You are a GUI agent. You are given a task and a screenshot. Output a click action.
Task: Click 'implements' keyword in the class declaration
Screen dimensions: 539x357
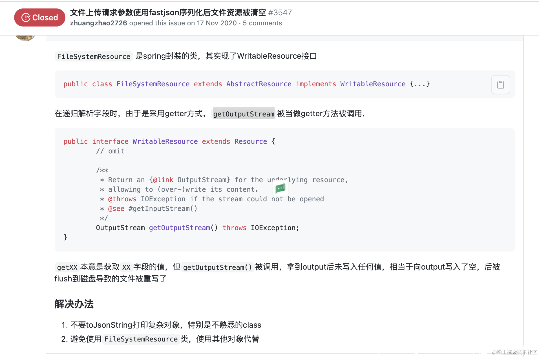(316, 84)
